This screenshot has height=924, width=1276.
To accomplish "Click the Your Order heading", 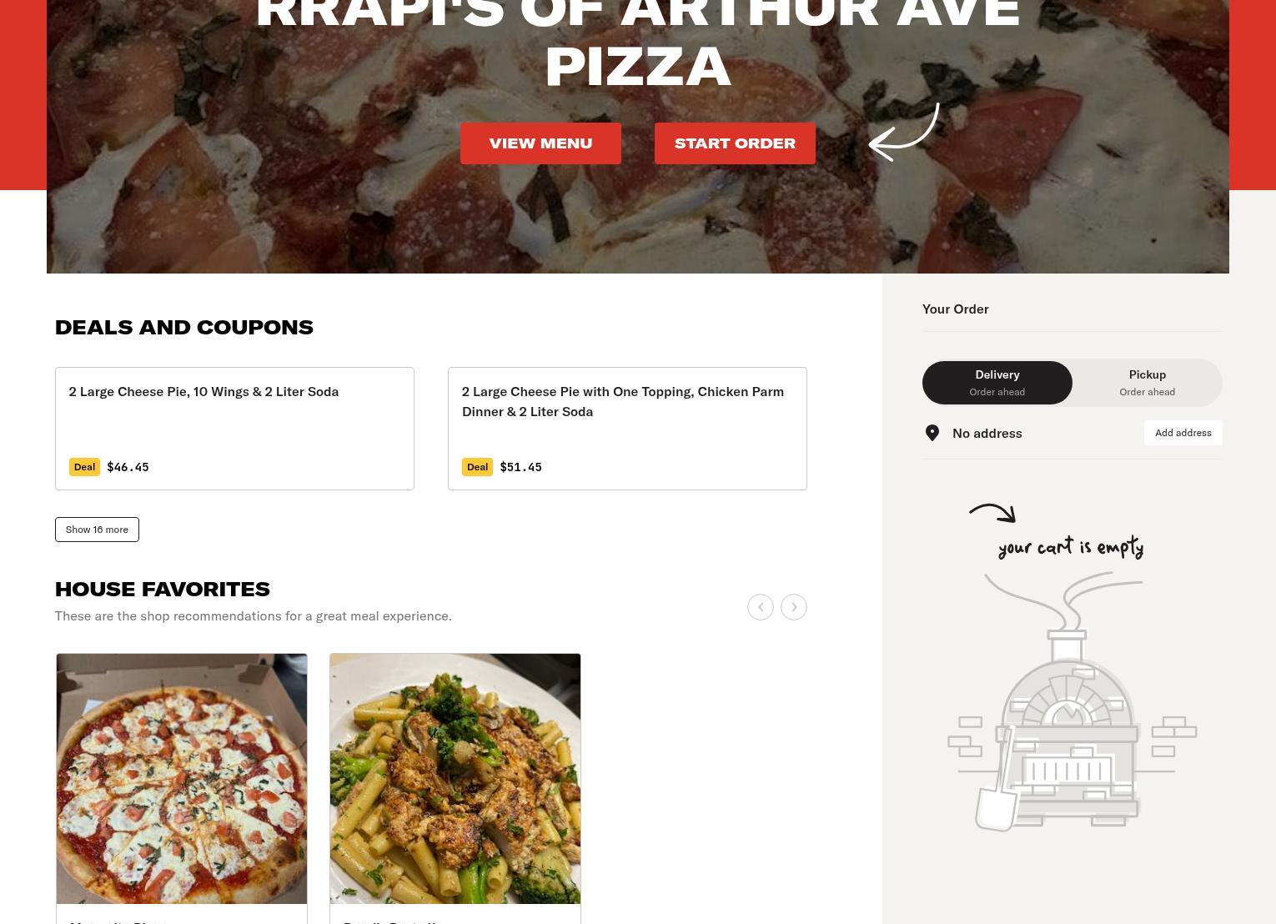I will [956, 309].
